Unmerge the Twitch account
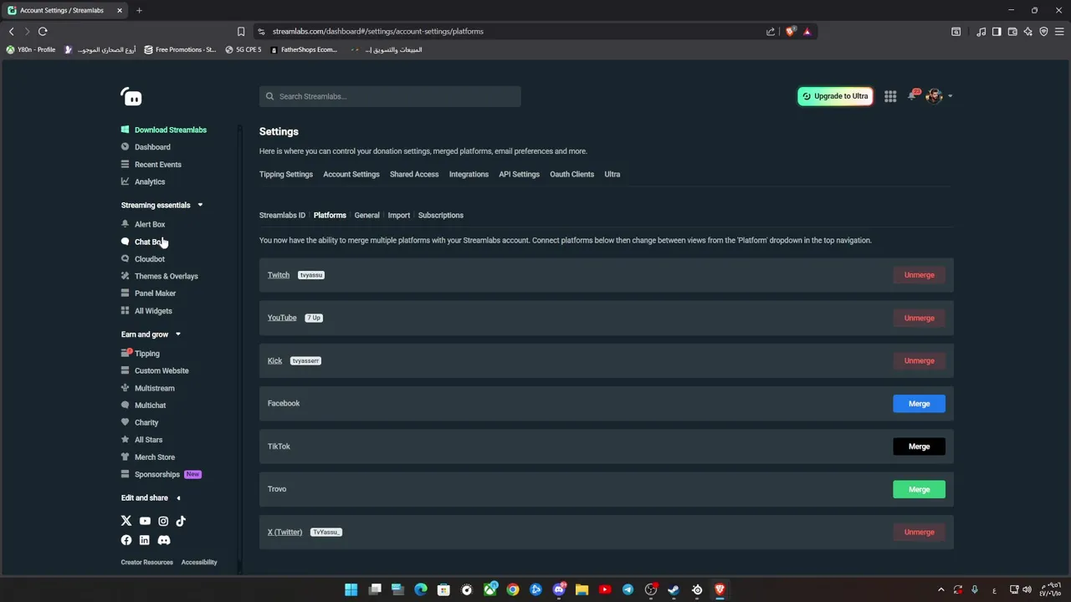Image resolution: width=1071 pixels, height=602 pixels. click(919, 275)
